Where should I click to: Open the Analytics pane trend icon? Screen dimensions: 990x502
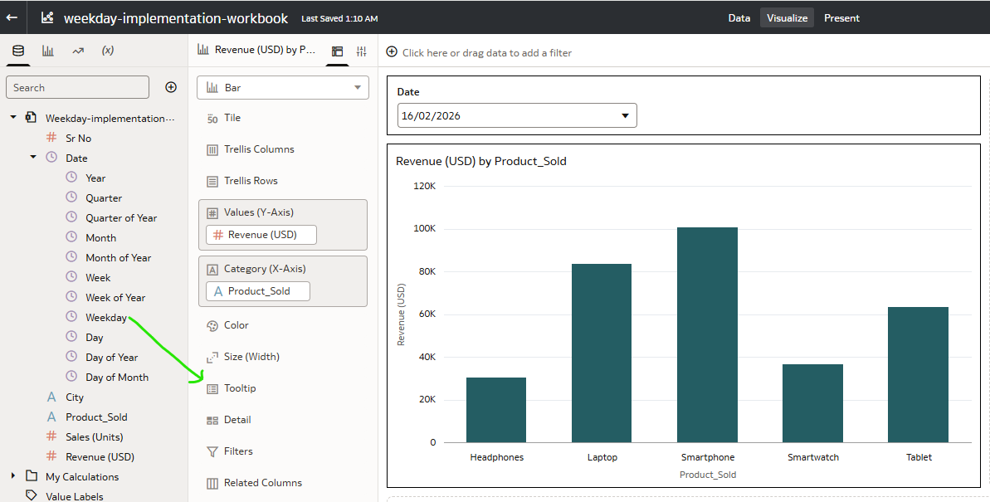click(78, 51)
